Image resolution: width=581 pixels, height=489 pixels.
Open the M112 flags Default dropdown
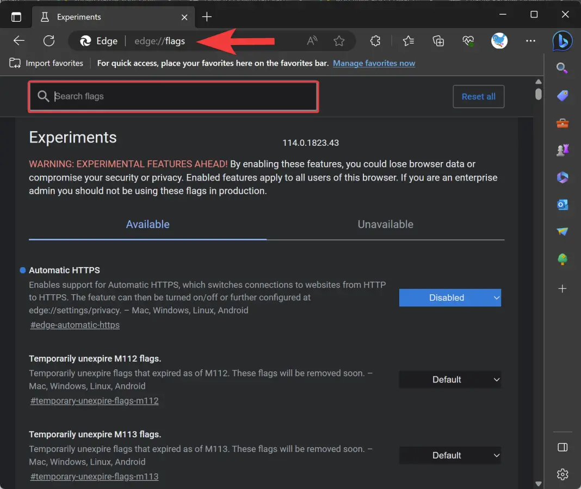click(x=450, y=379)
